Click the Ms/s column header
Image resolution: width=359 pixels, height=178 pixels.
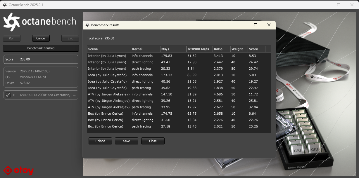(173, 49)
